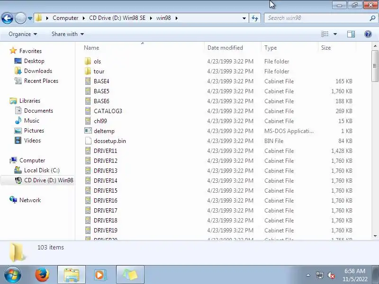Viewport: 379px width, 284px height.
Task: Navigate to CD Drive (D:) Win98 SE breadcrumb
Action: point(117,18)
